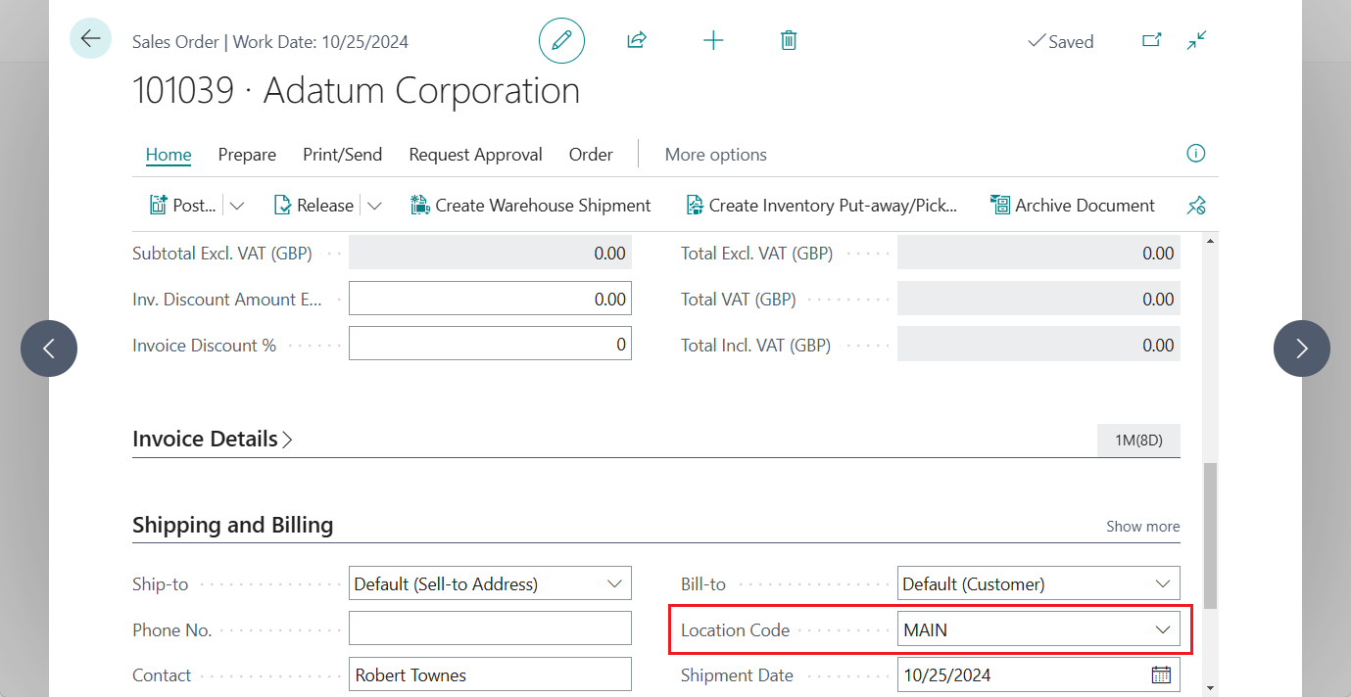
Task: Create a new sales order with plus icon
Action: click(712, 40)
